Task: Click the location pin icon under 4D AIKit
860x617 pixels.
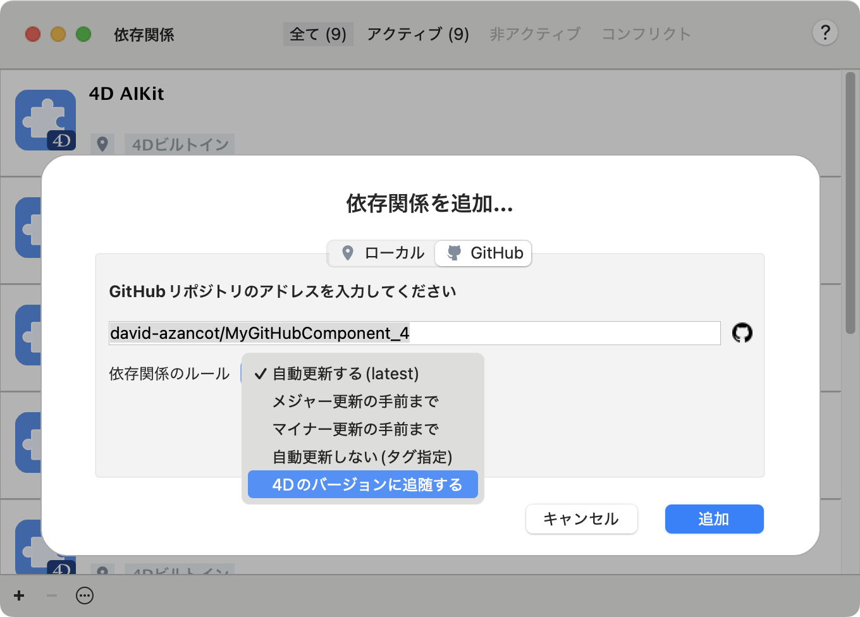Action: point(102,144)
